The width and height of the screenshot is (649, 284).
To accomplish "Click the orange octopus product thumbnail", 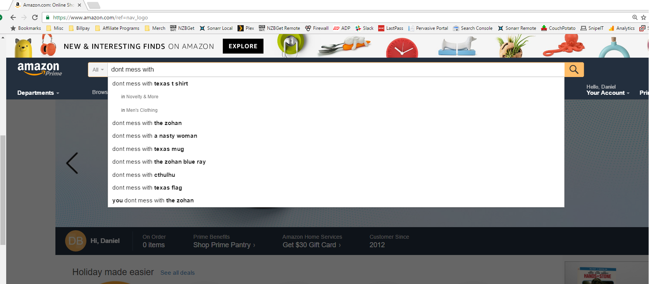I will (x=564, y=45).
